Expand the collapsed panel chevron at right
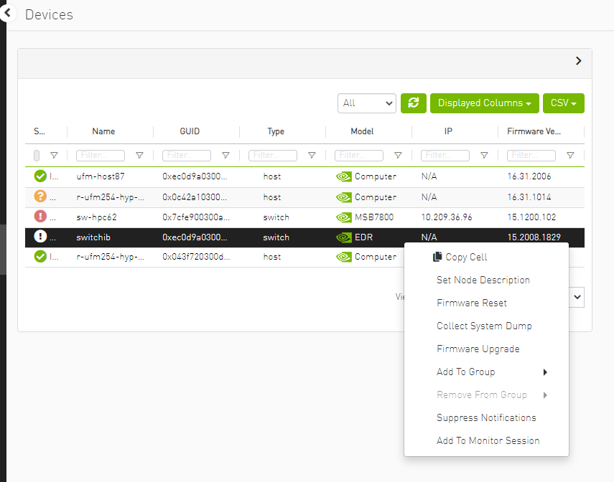614x482 pixels. tap(578, 62)
